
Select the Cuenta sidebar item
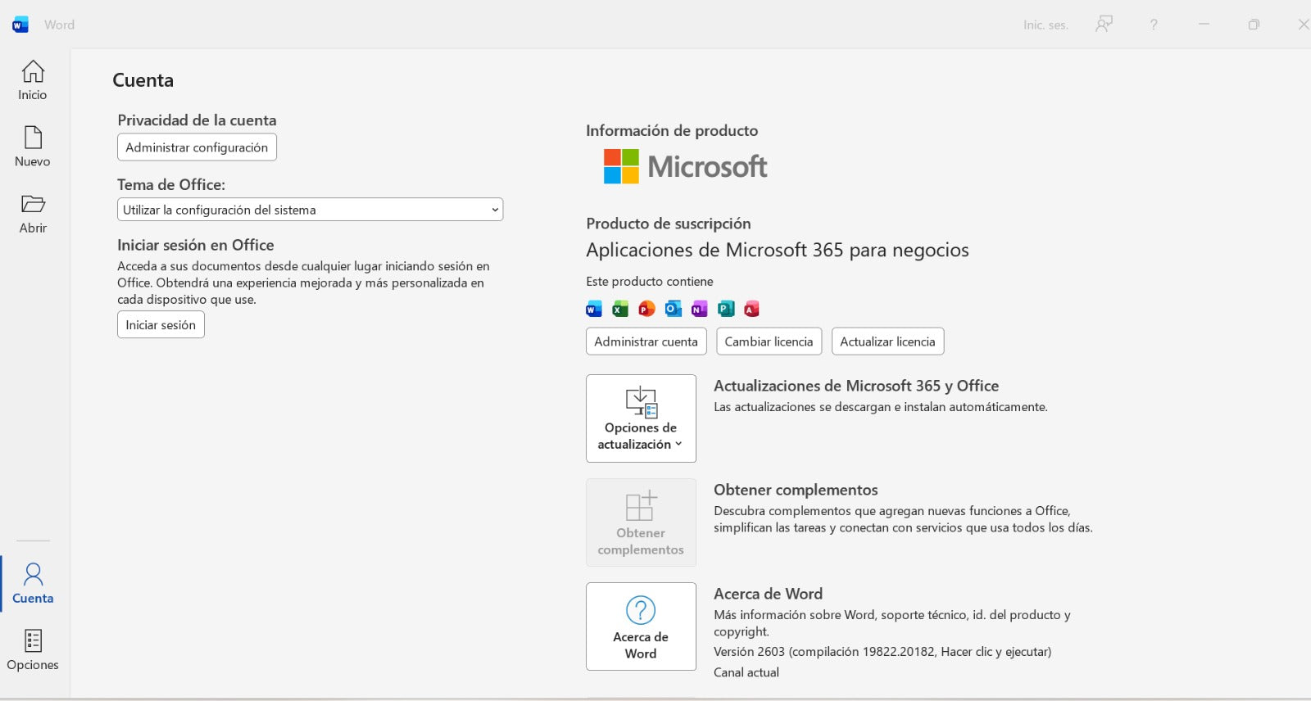coord(33,584)
